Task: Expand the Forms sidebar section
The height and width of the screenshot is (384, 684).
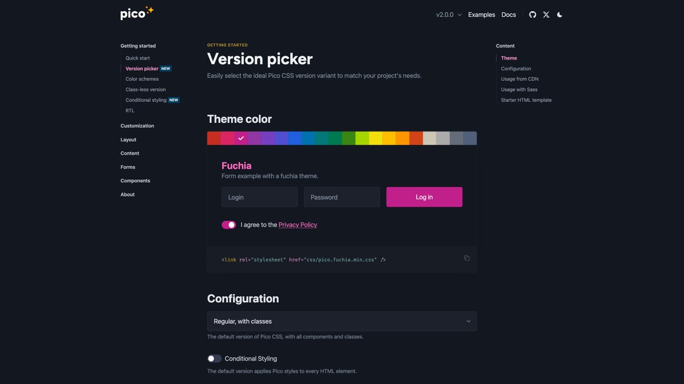Action: 128,167
